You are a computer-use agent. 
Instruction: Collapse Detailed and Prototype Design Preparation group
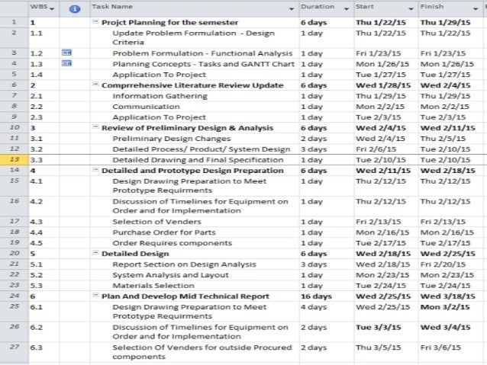click(95, 171)
